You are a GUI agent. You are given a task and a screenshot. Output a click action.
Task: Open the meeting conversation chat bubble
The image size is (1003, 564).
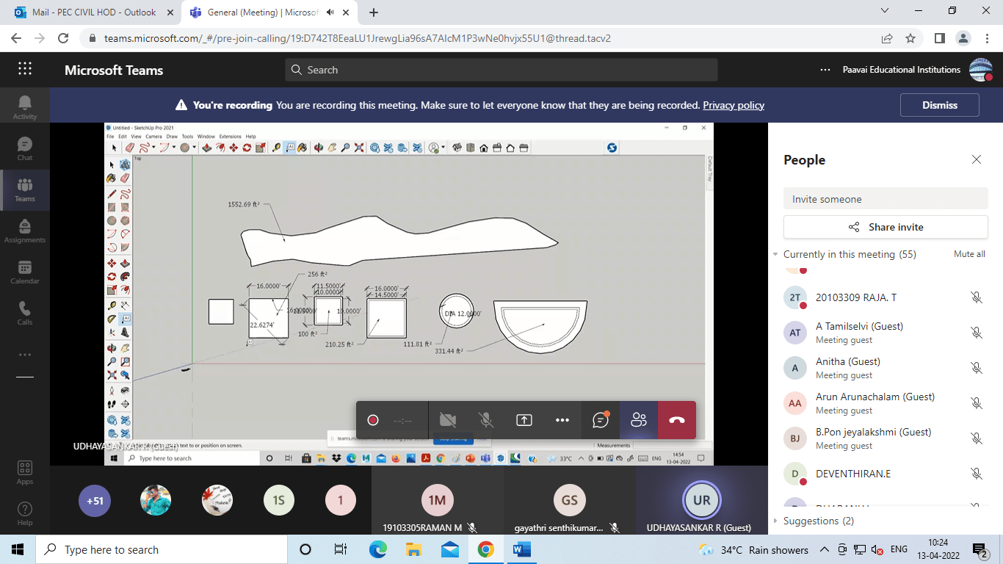pos(601,420)
